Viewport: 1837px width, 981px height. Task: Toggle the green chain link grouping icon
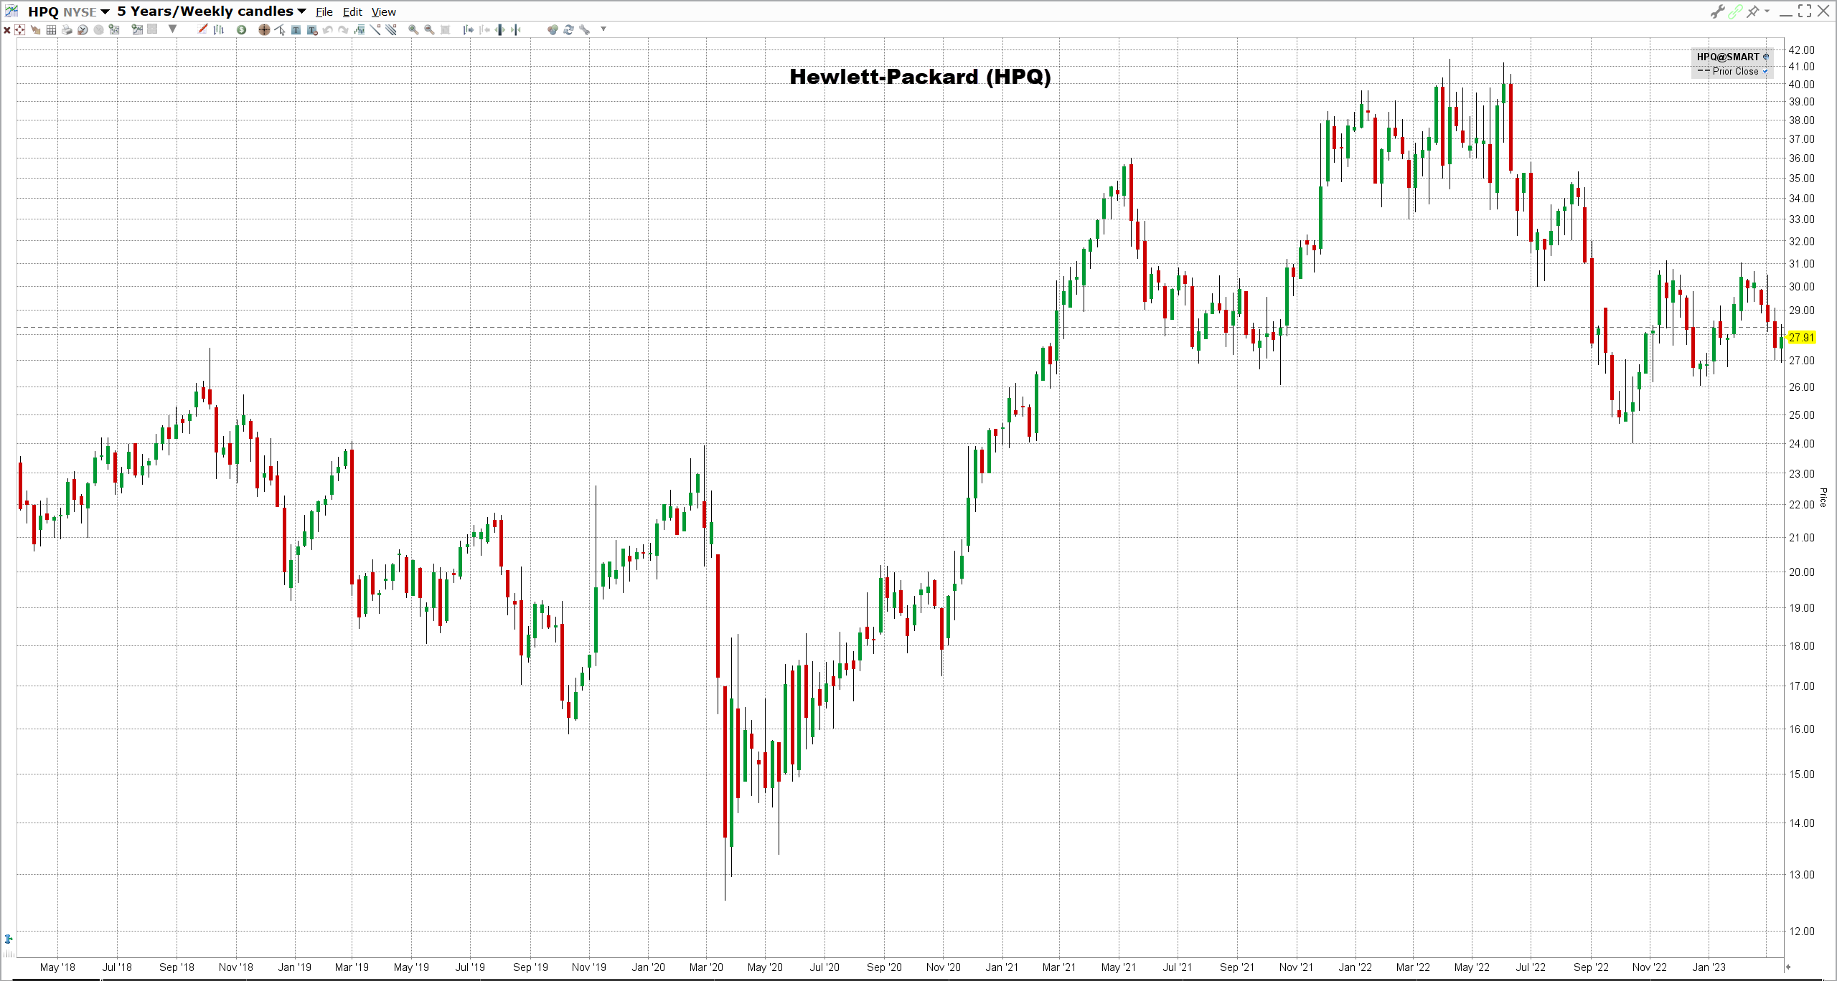(x=1735, y=11)
